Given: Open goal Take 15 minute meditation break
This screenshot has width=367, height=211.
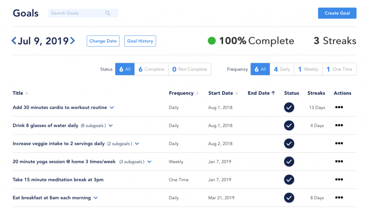Looking at the screenshot, I should pyautogui.click(x=58, y=180).
